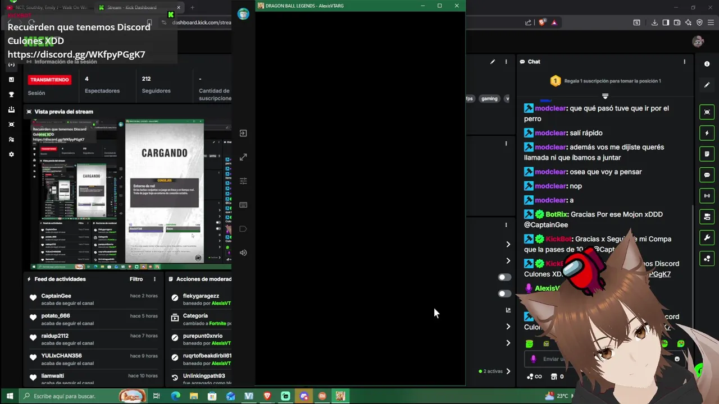Click modclear's username in chat message 'nop'
The height and width of the screenshot is (404, 719).
(x=550, y=186)
